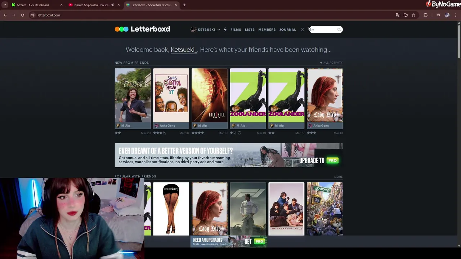Screen dimensions: 461x259
Task: Open the Secretary poster
Action: pyautogui.click(x=171, y=209)
